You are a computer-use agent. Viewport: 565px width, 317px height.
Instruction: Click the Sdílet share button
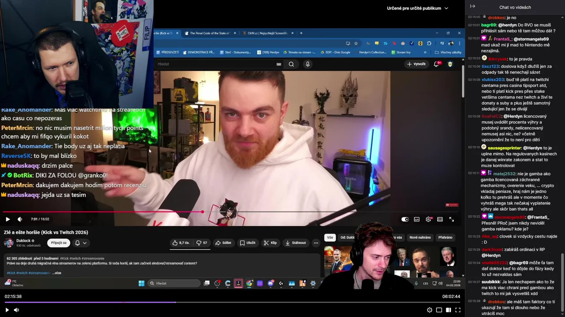click(x=223, y=243)
